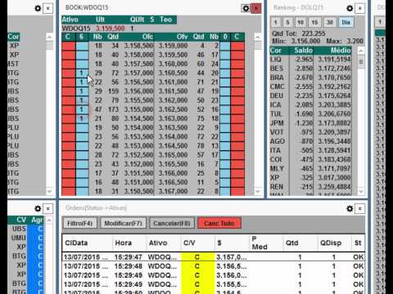Click the Cor header in Ranking table

(x=279, y=51)
